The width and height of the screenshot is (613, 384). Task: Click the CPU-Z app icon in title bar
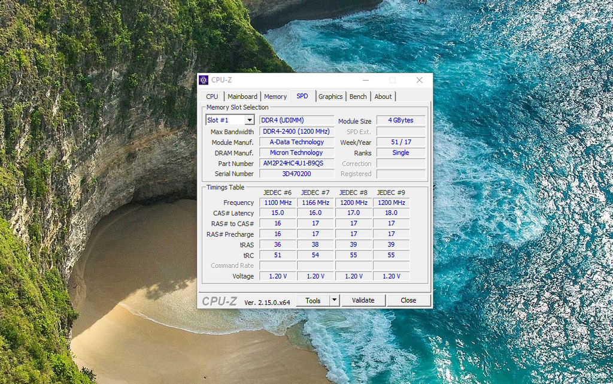[204, 80]
